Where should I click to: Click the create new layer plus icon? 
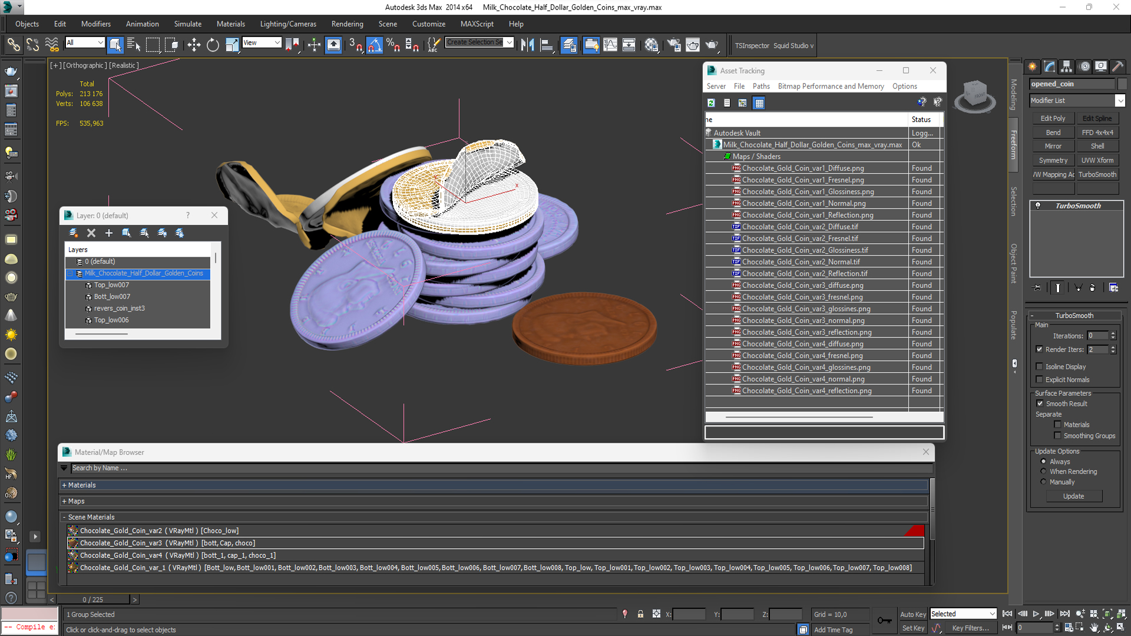pos(108,233)
